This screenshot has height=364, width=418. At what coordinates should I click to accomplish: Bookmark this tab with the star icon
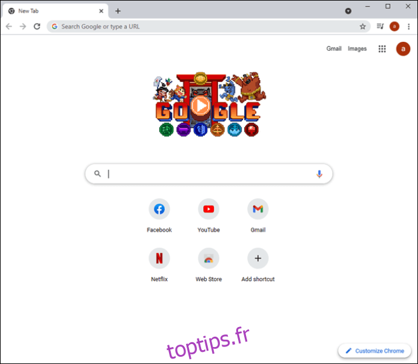pos(362,27)
